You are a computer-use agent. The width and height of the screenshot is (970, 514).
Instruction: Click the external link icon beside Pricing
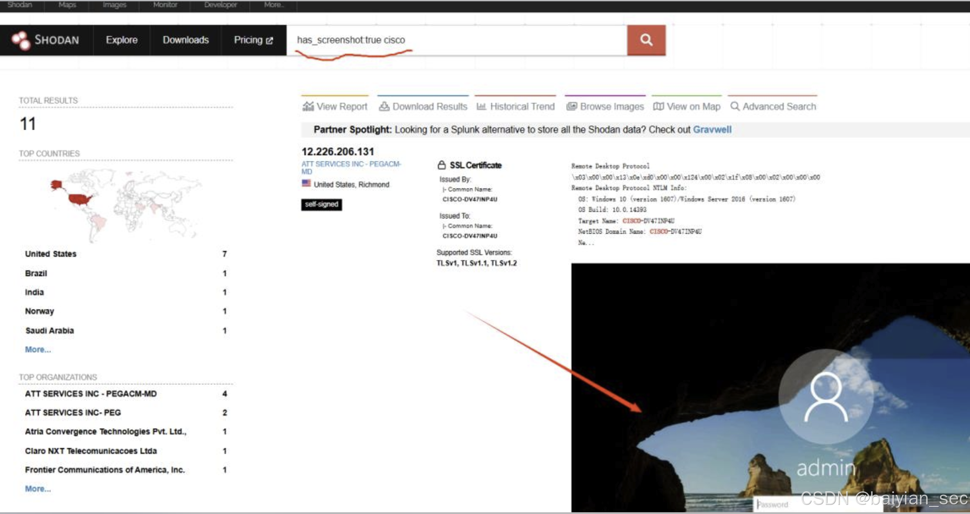[269, 40]
